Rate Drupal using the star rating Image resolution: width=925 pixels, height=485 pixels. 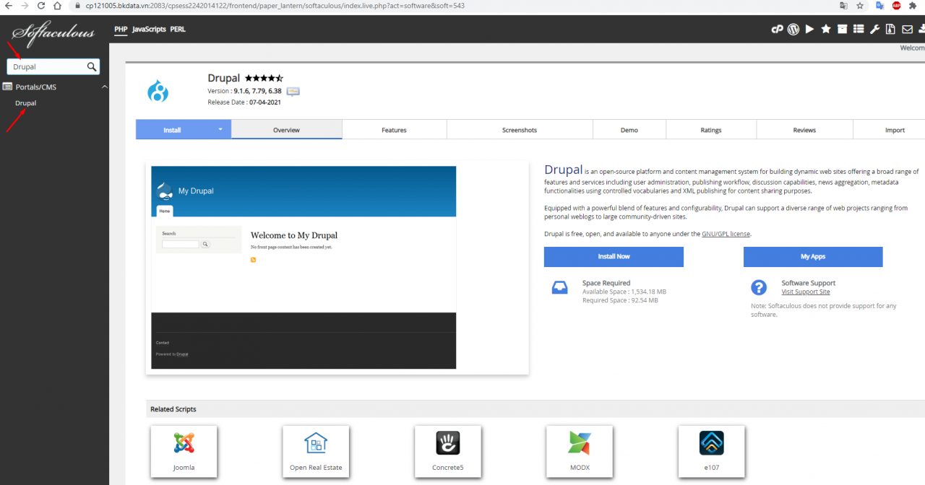[x=264, y=78]
